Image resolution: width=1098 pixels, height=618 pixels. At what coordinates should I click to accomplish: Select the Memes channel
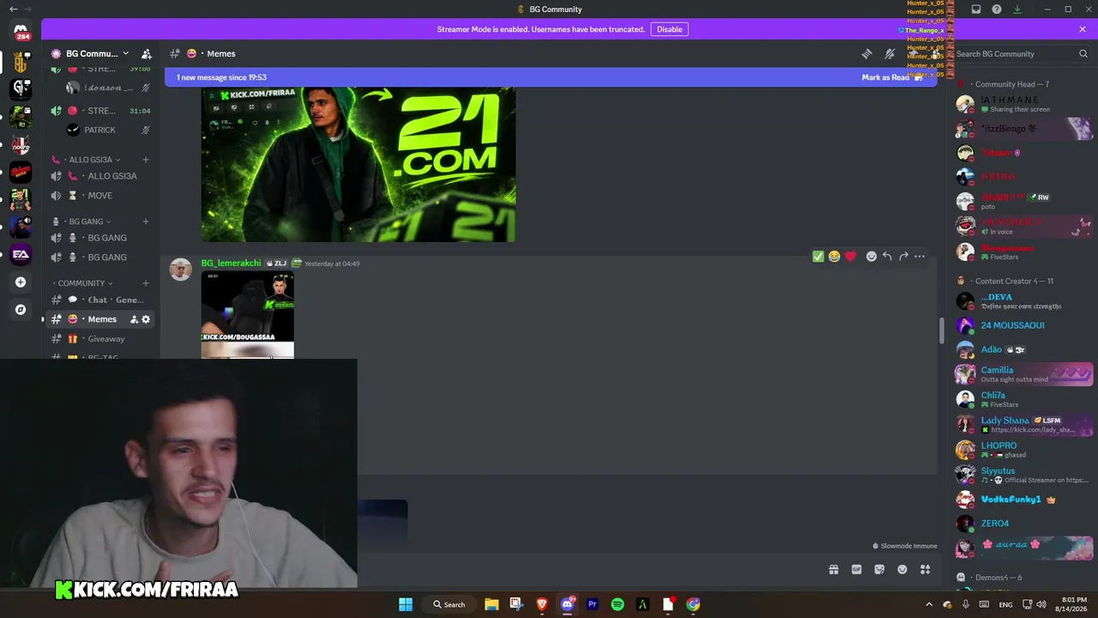[x=100, y=319]
